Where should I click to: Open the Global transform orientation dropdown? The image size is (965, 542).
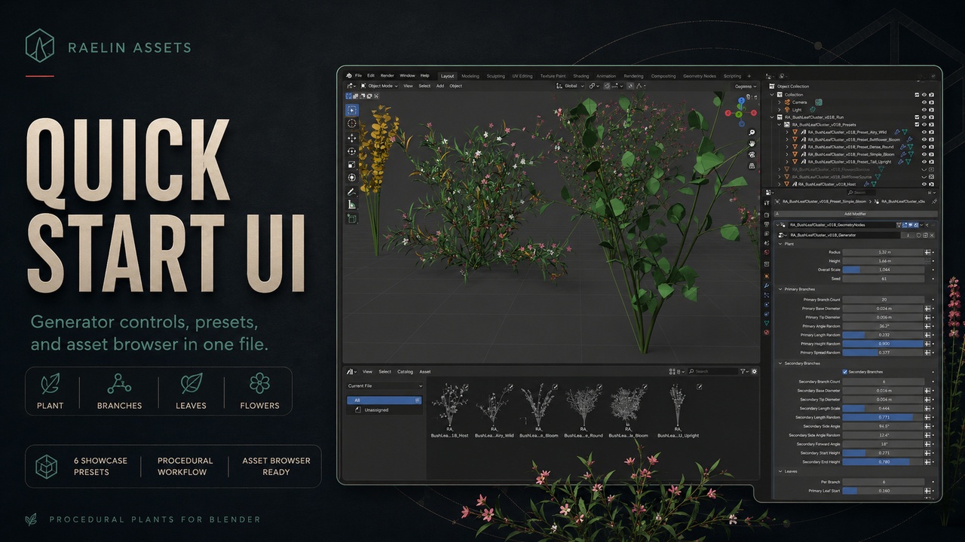tap(569, 86)
